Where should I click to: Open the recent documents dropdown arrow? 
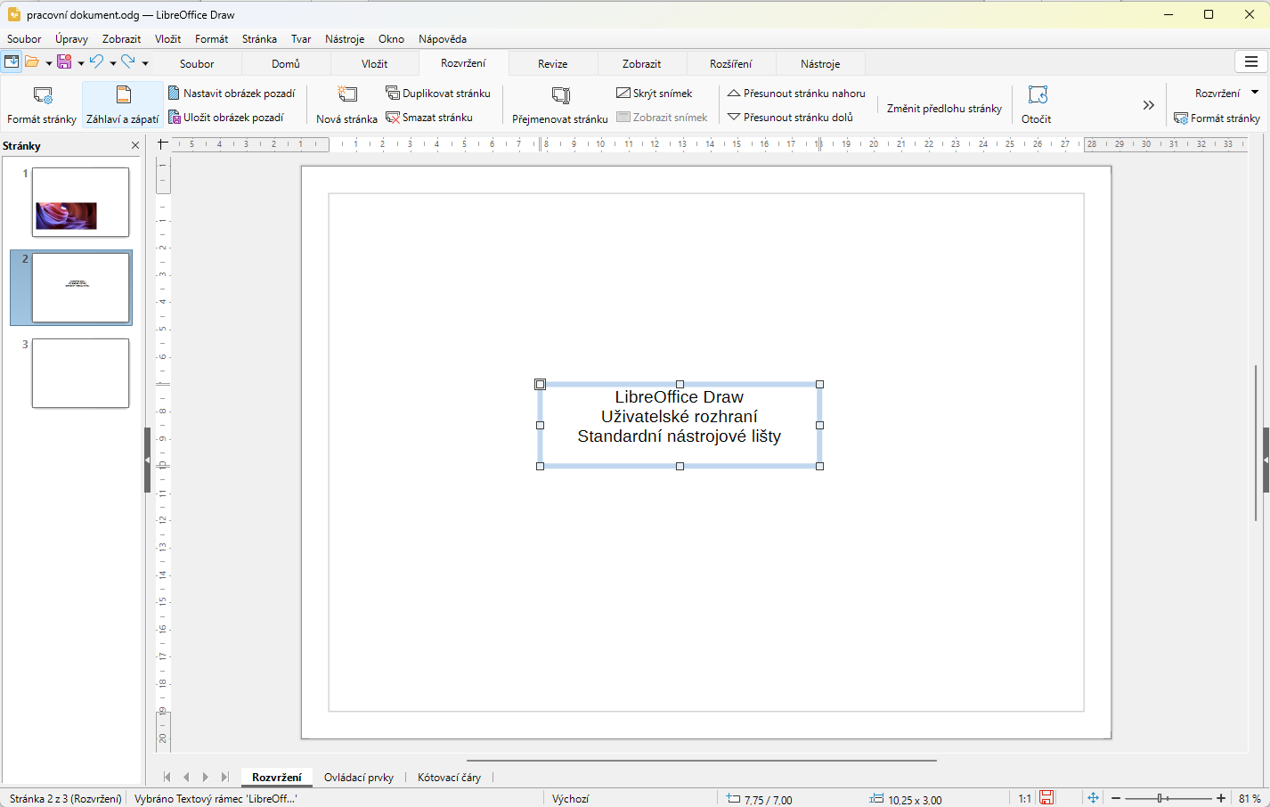point(49,63)
